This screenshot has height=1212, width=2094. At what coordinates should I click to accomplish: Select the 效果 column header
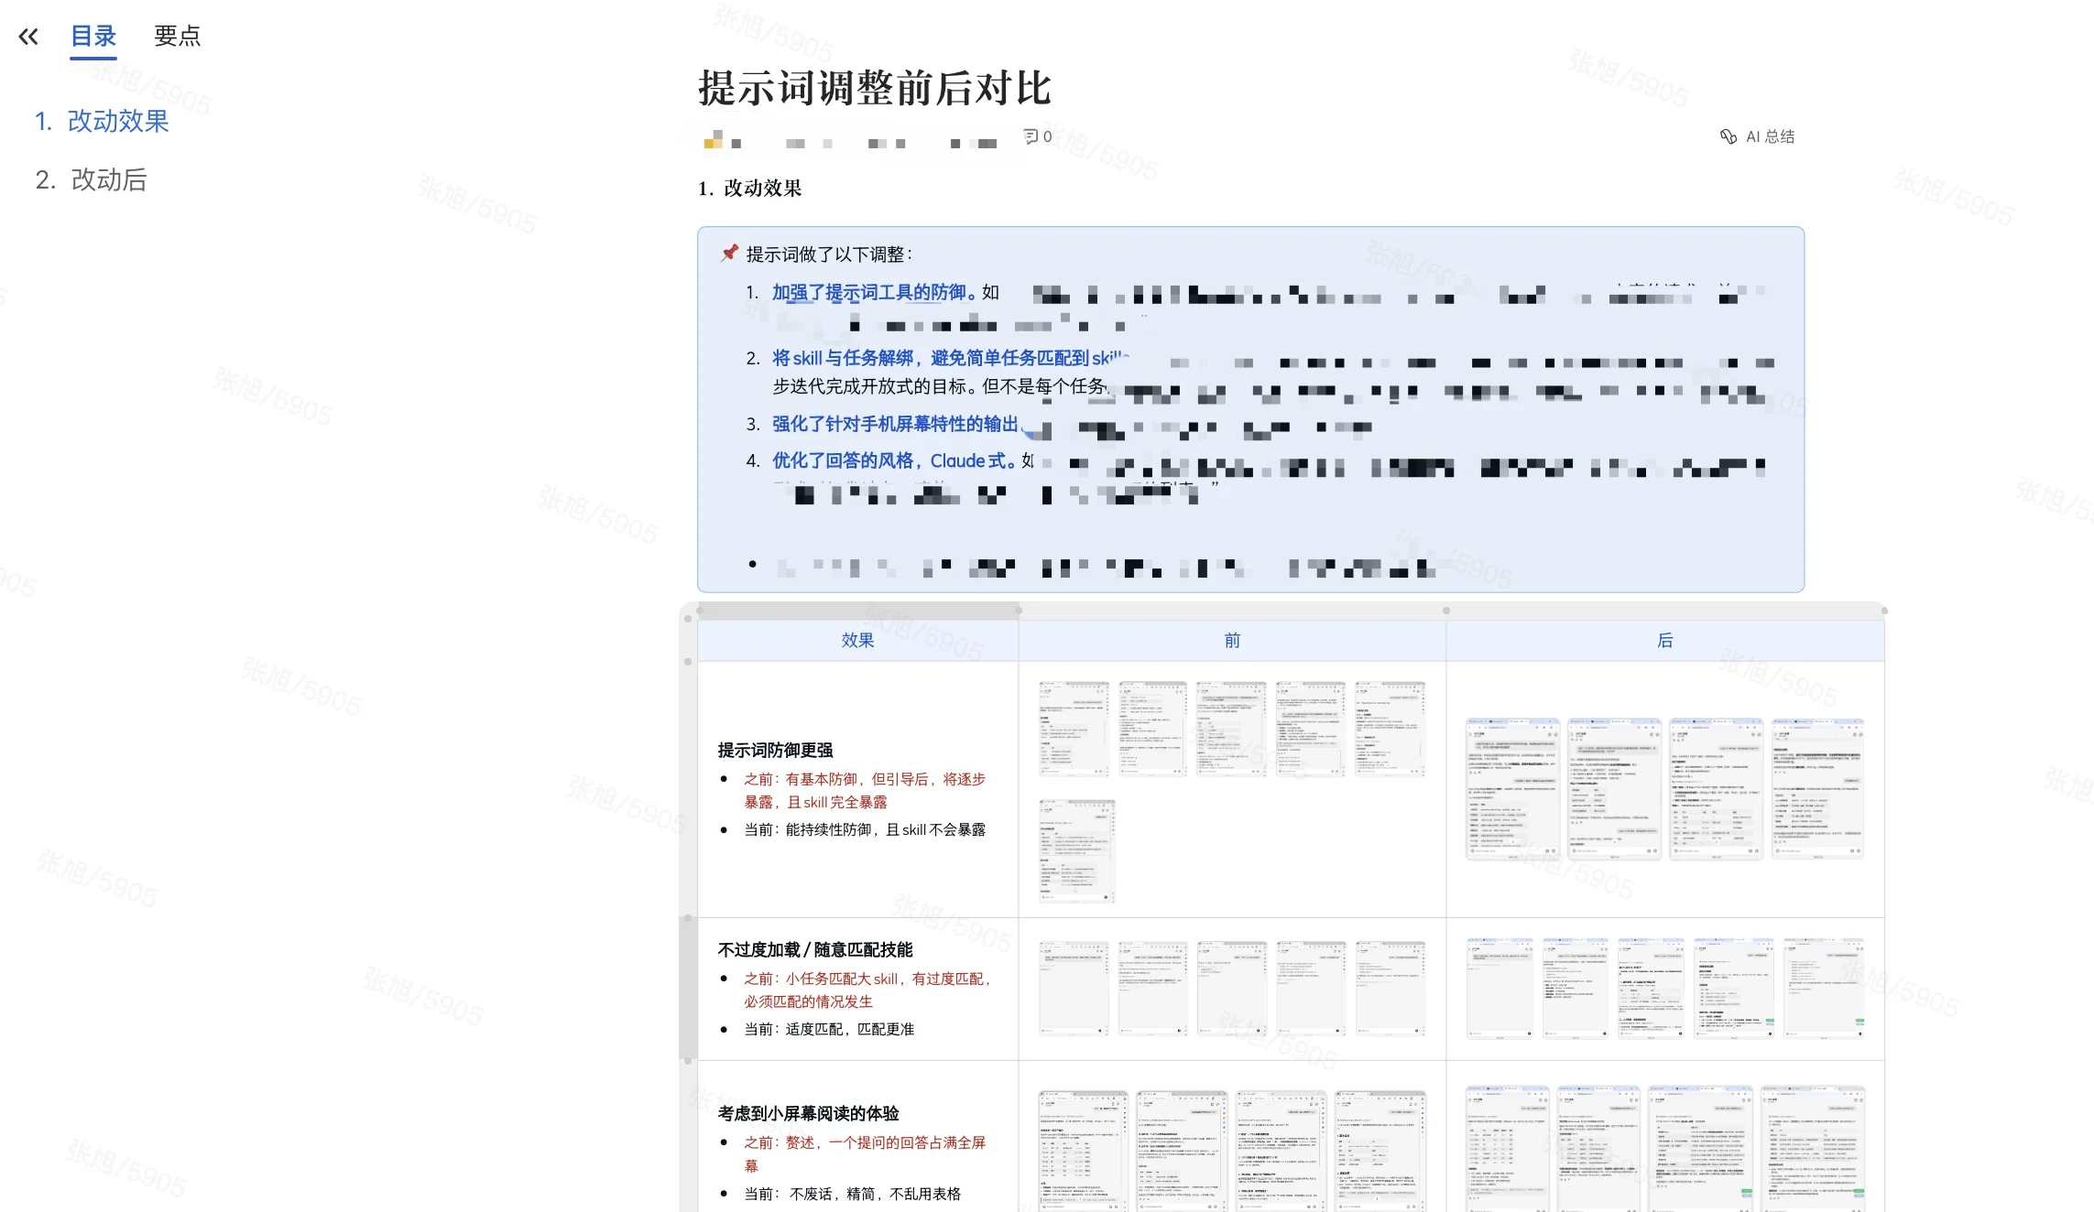(857, 641)
